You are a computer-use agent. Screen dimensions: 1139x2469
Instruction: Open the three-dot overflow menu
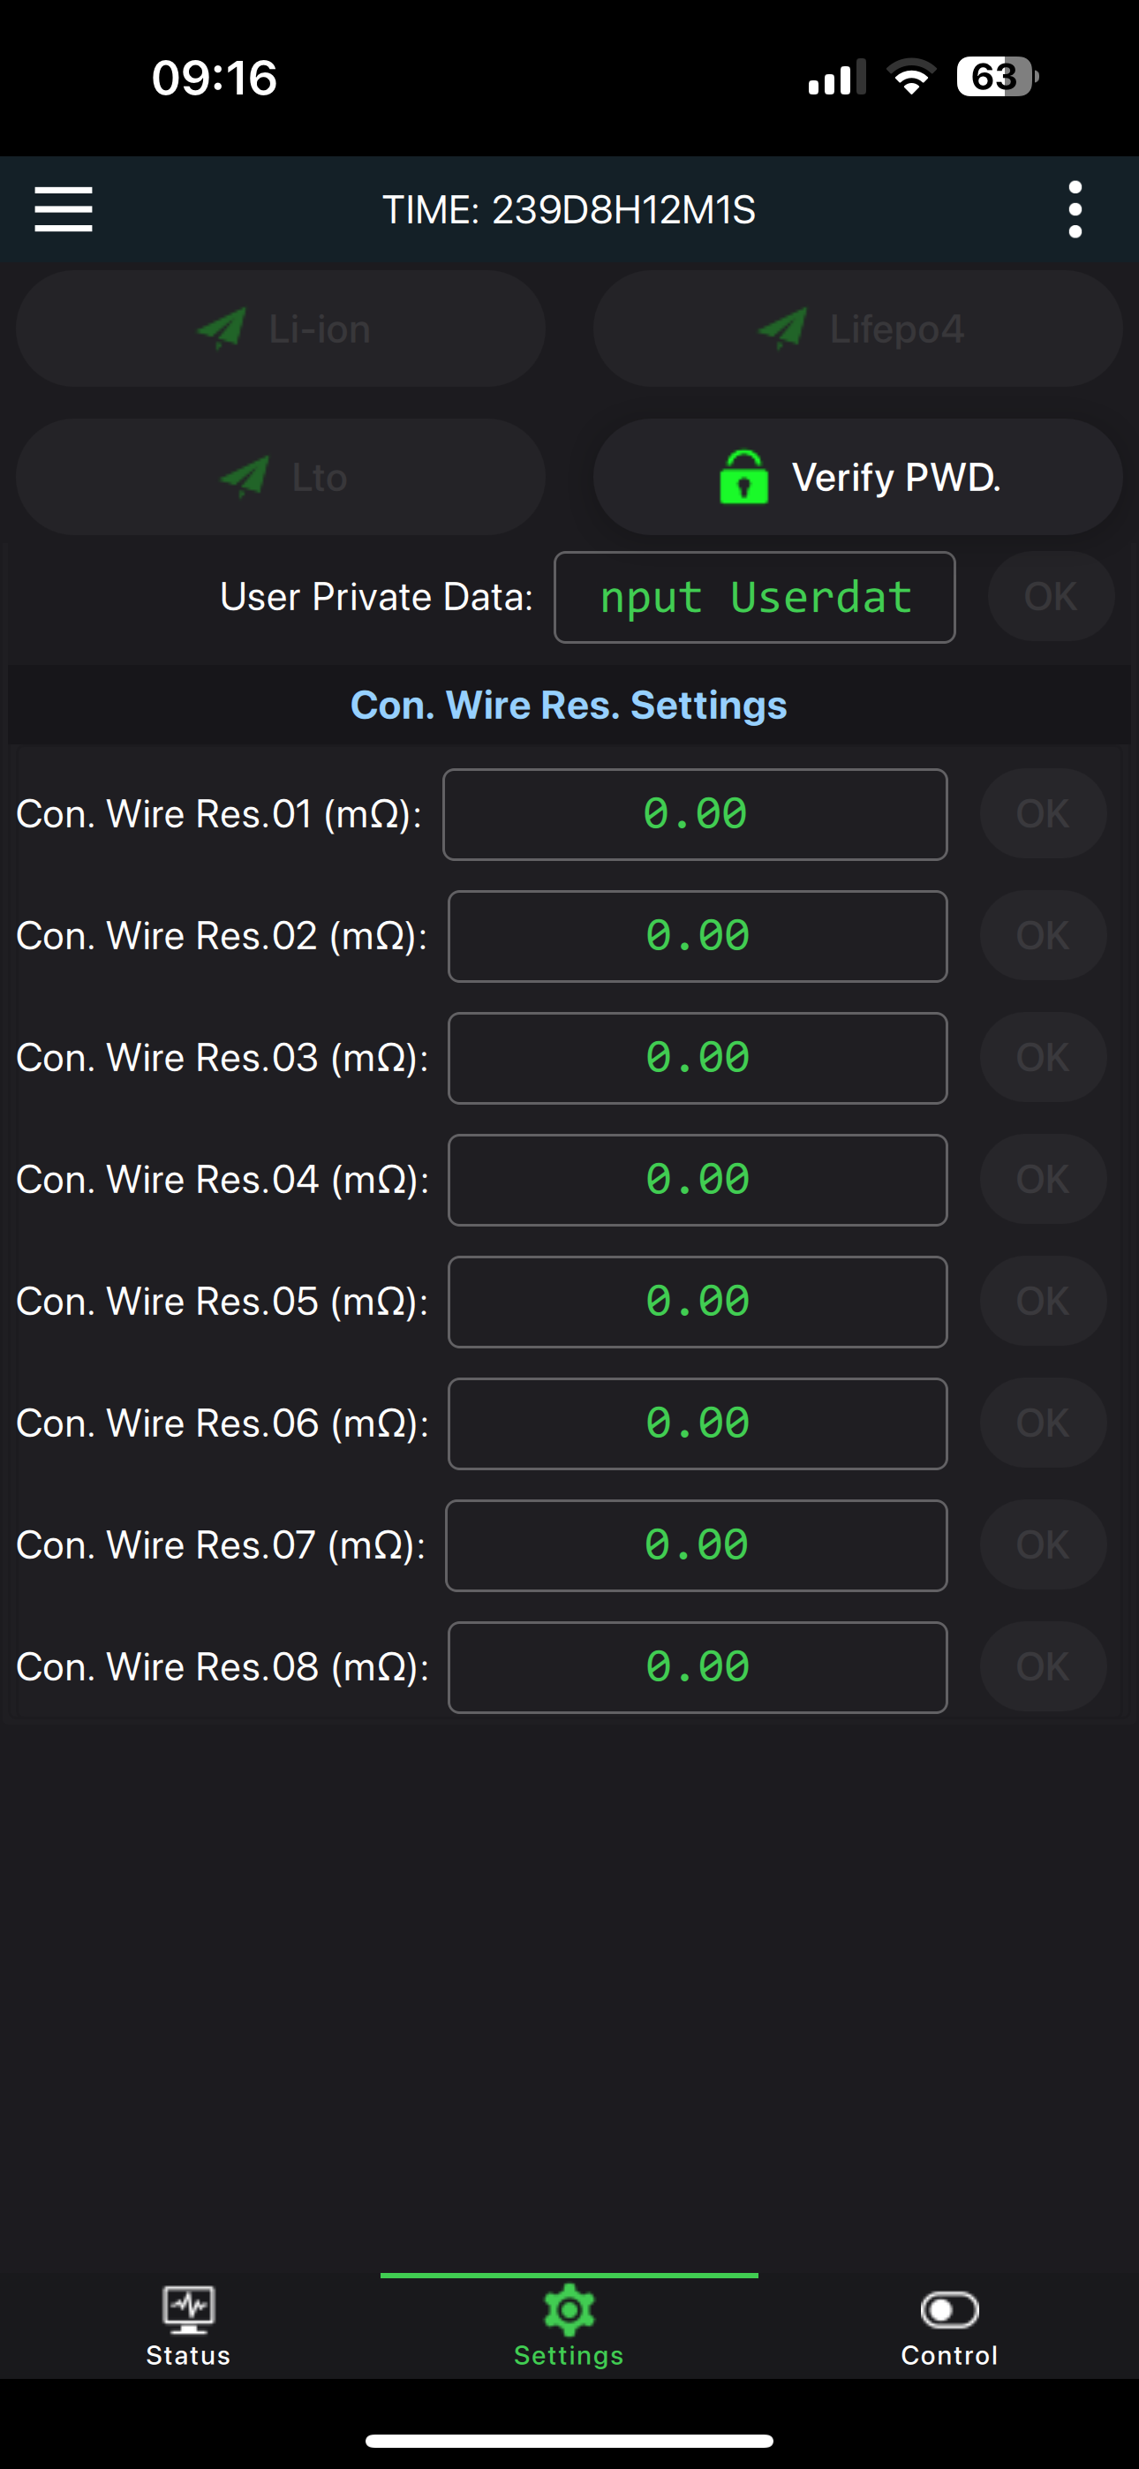[x=1075, y=209]
